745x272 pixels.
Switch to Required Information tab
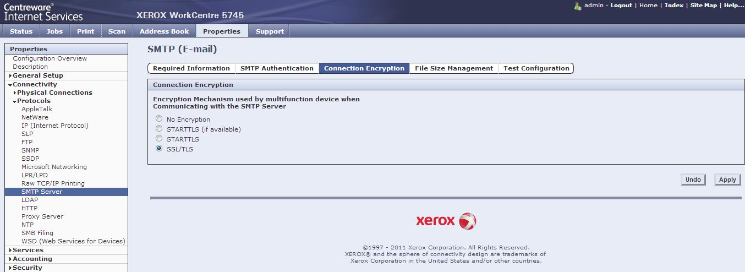click(191, 68)
